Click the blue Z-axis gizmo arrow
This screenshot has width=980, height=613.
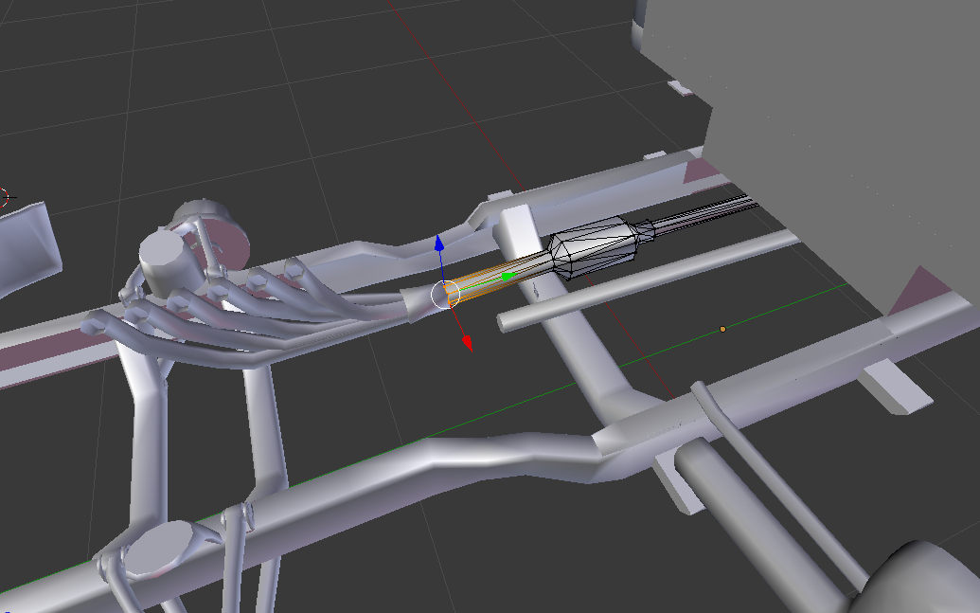pos(439,243)
